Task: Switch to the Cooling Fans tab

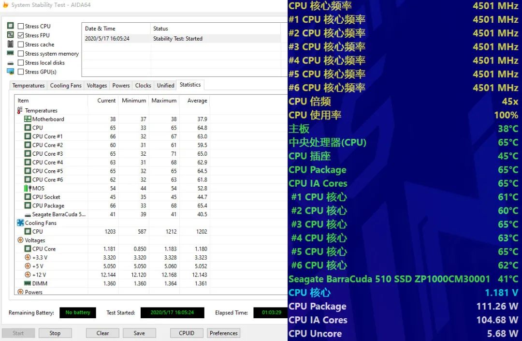Action: tap(66, 86)
